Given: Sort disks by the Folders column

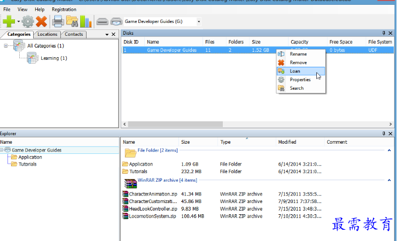Looking at the screenshot, I should click(x=237, y=42).
